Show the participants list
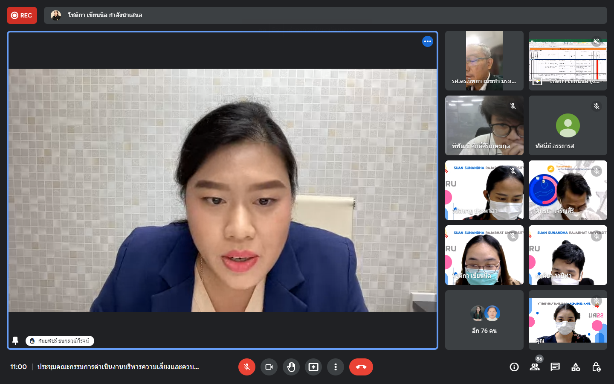 [x=535, y=367]
